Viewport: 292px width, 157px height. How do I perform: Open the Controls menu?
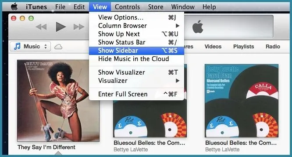coord(128,7)
